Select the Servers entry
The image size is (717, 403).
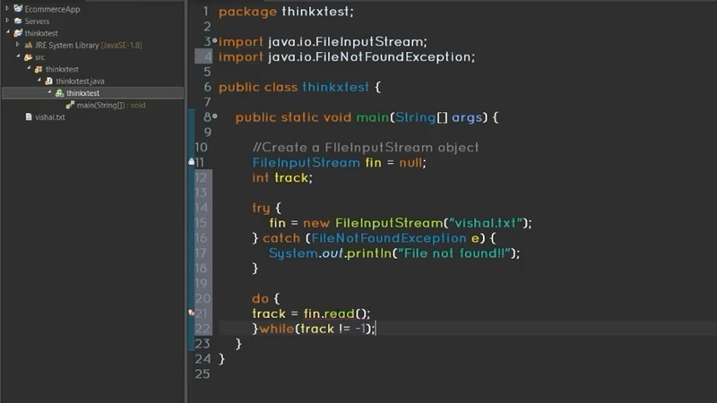pos(37,21)
